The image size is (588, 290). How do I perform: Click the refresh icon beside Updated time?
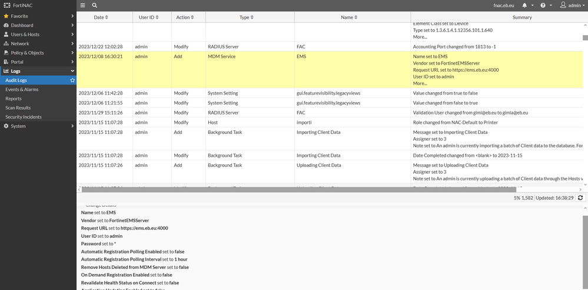click(580, 198)
